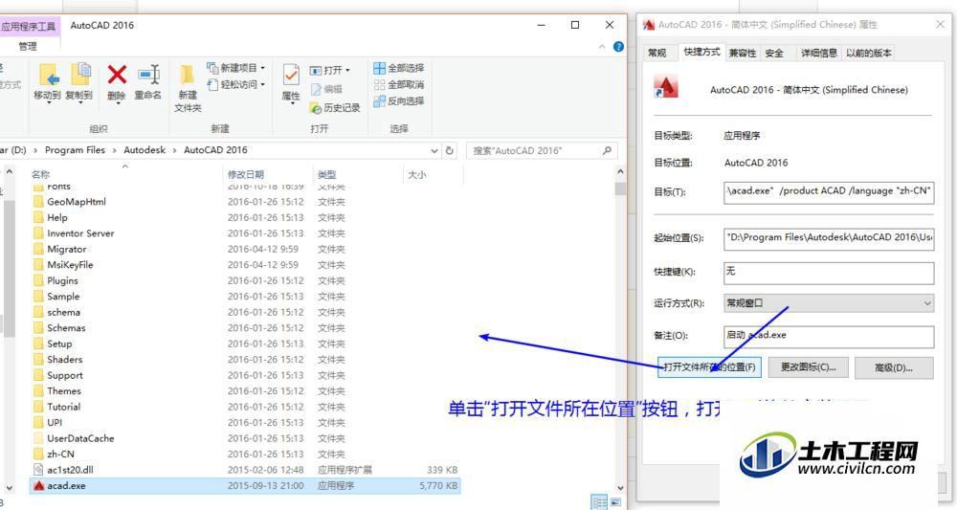Click Open file location (打开文件所在的位置) button
The image size is (957, 510).
(709, 367)
